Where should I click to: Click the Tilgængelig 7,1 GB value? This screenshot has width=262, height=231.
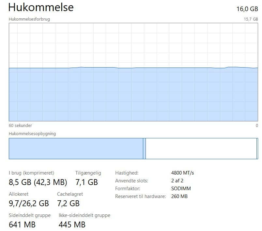(x=86, y=182)
